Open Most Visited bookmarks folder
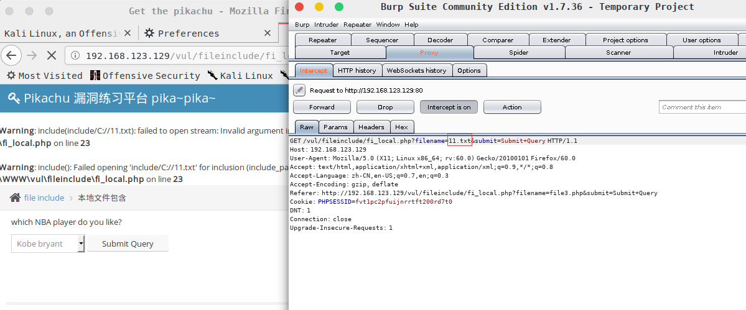This screenshot has height=310, width=746. tap(45, 76)
